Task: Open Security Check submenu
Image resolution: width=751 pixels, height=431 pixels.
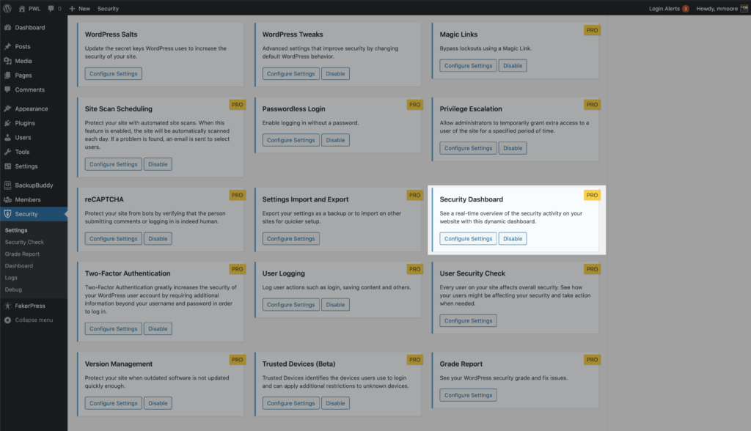Action: [24, 243]
